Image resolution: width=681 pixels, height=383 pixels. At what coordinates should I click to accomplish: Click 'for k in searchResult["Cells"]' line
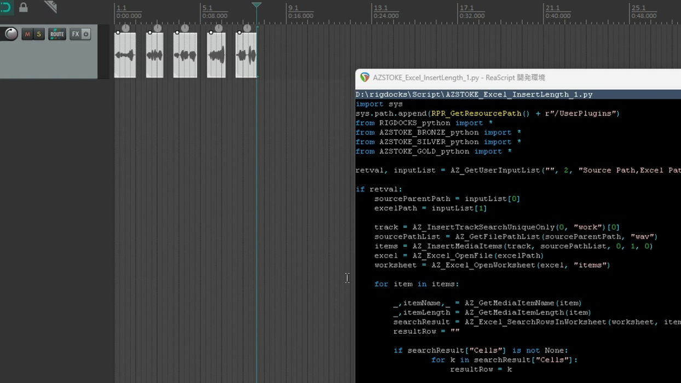click(x=504, y=359)
